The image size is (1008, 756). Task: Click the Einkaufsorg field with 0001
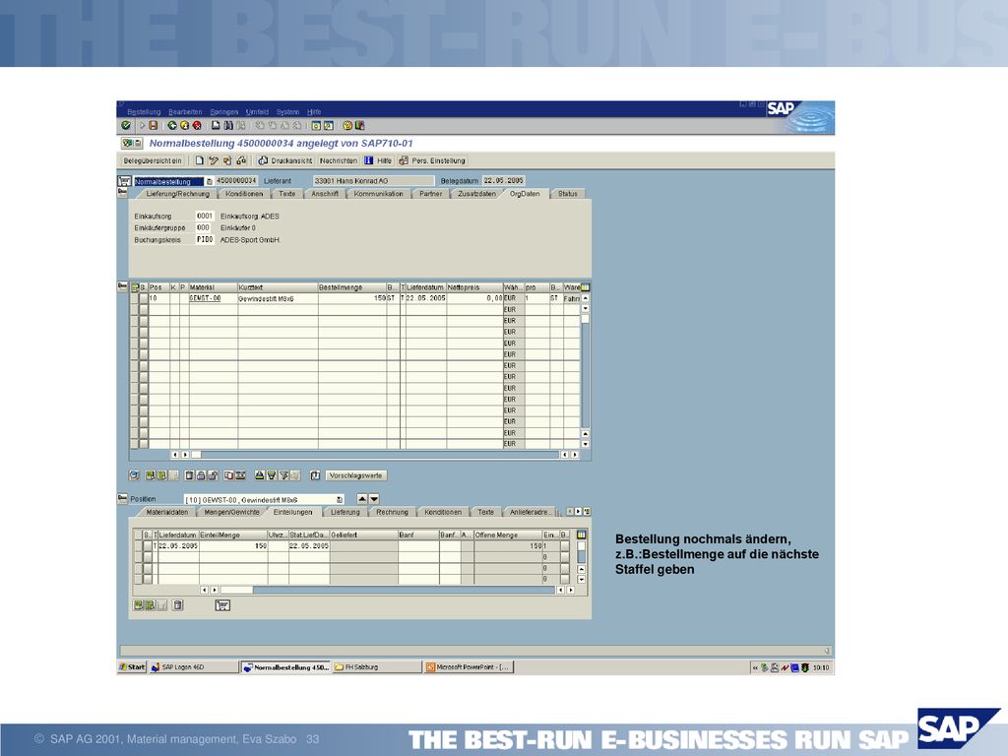[204, 216]
